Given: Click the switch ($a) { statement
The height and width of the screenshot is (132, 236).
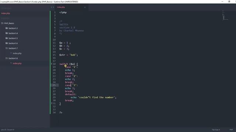Looking at the screenshot, I should click(x=69, y=64).
